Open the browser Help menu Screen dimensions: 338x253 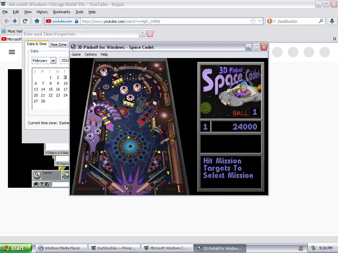click(92, 12)
